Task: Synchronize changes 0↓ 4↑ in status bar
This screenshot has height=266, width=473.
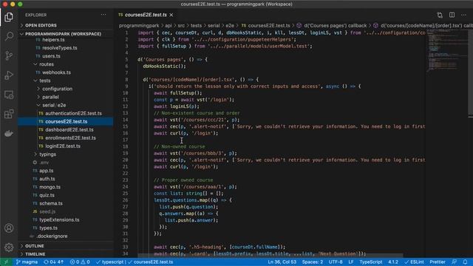Action: click(53, 262)
